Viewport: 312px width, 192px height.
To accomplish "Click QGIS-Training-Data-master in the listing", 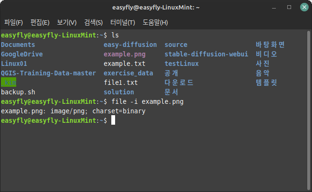I will point(49,73).
